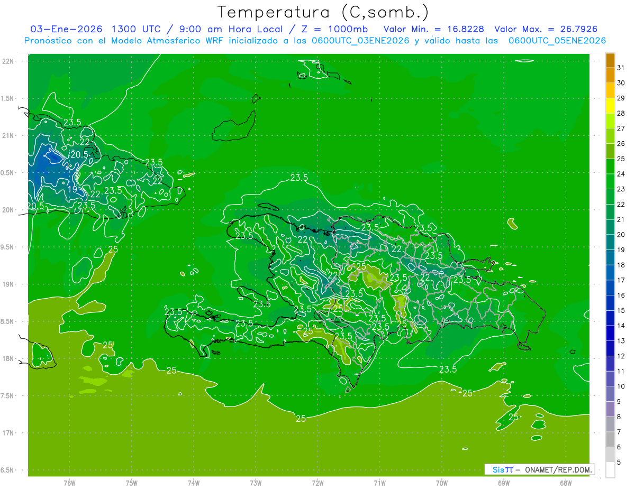The height and width of the screenshot is (490, 635).
Task: Click the 72W longitude axis label
Action: [318, 483]
